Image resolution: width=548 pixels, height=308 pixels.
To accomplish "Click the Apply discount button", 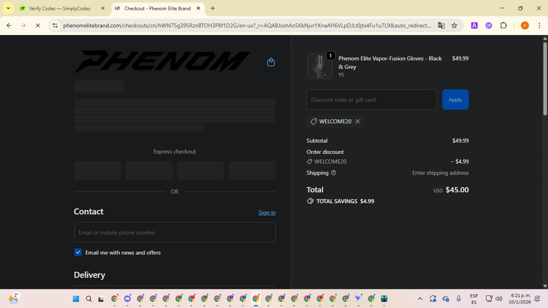I will (455, 99).
